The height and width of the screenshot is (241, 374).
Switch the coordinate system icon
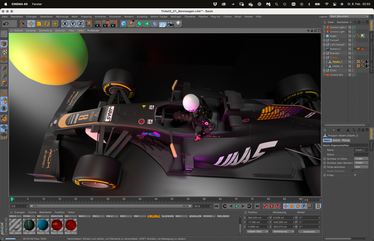(89, 23)
